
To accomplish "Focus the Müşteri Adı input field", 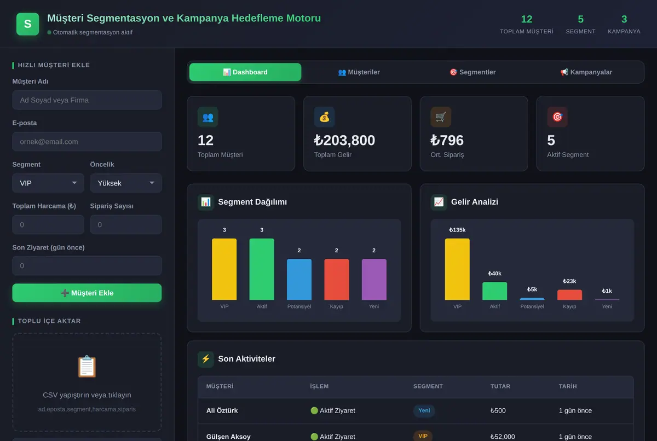I will 87,100.
